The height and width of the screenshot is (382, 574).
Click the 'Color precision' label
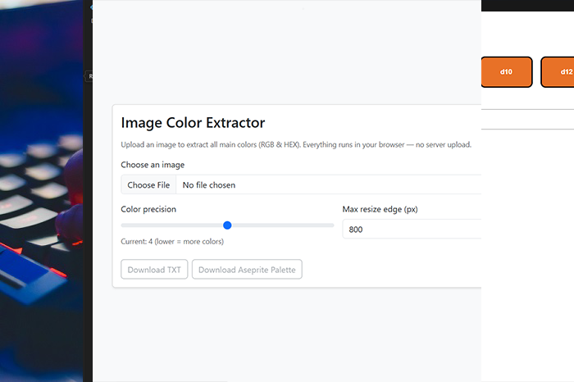148,209
